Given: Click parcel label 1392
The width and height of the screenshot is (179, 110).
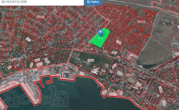Looking at the screenshot, I should click(x=119, y=42).
